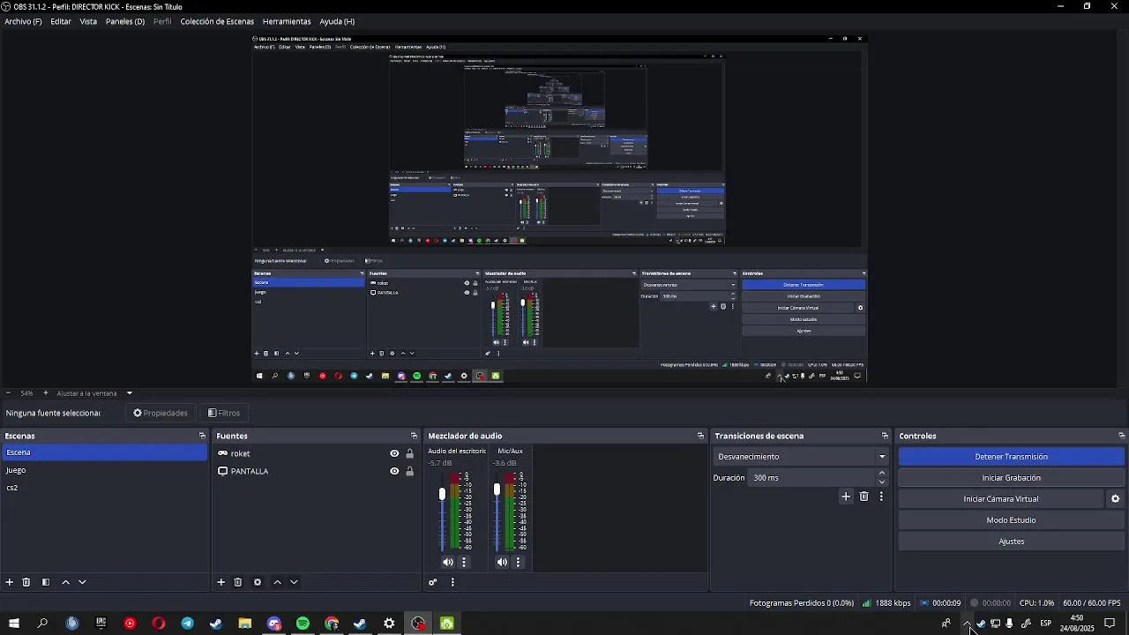Select the Juego scene
This screenshot has width=1129, height=635.
(104, 470)
